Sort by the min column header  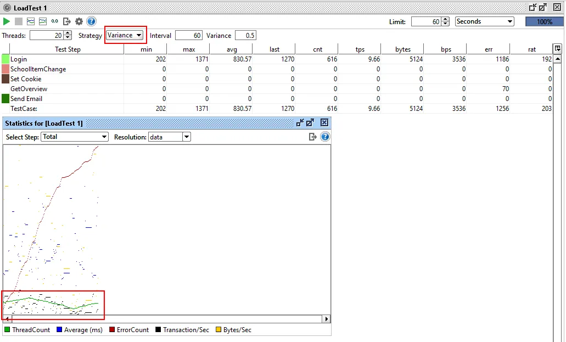click(146, 49)
